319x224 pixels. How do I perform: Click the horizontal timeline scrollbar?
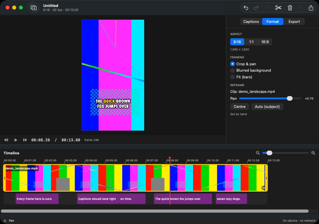coord(155,211)
